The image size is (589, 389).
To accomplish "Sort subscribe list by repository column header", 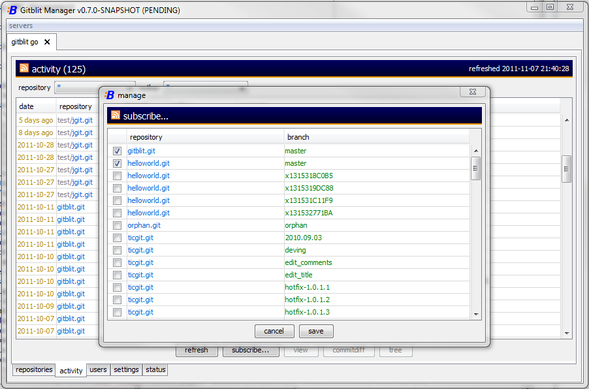I will tap(206, 137).
